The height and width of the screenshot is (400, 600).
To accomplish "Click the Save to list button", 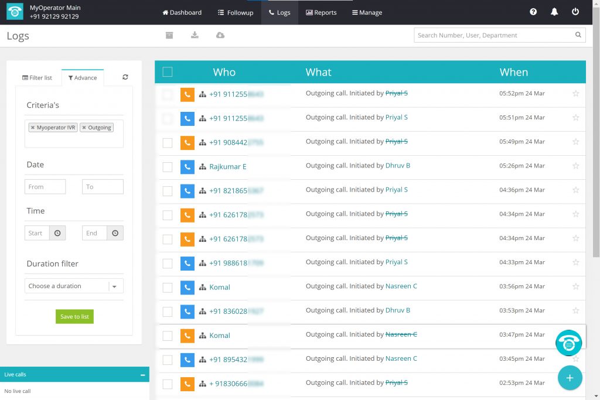I will click(x=74, y=316).
